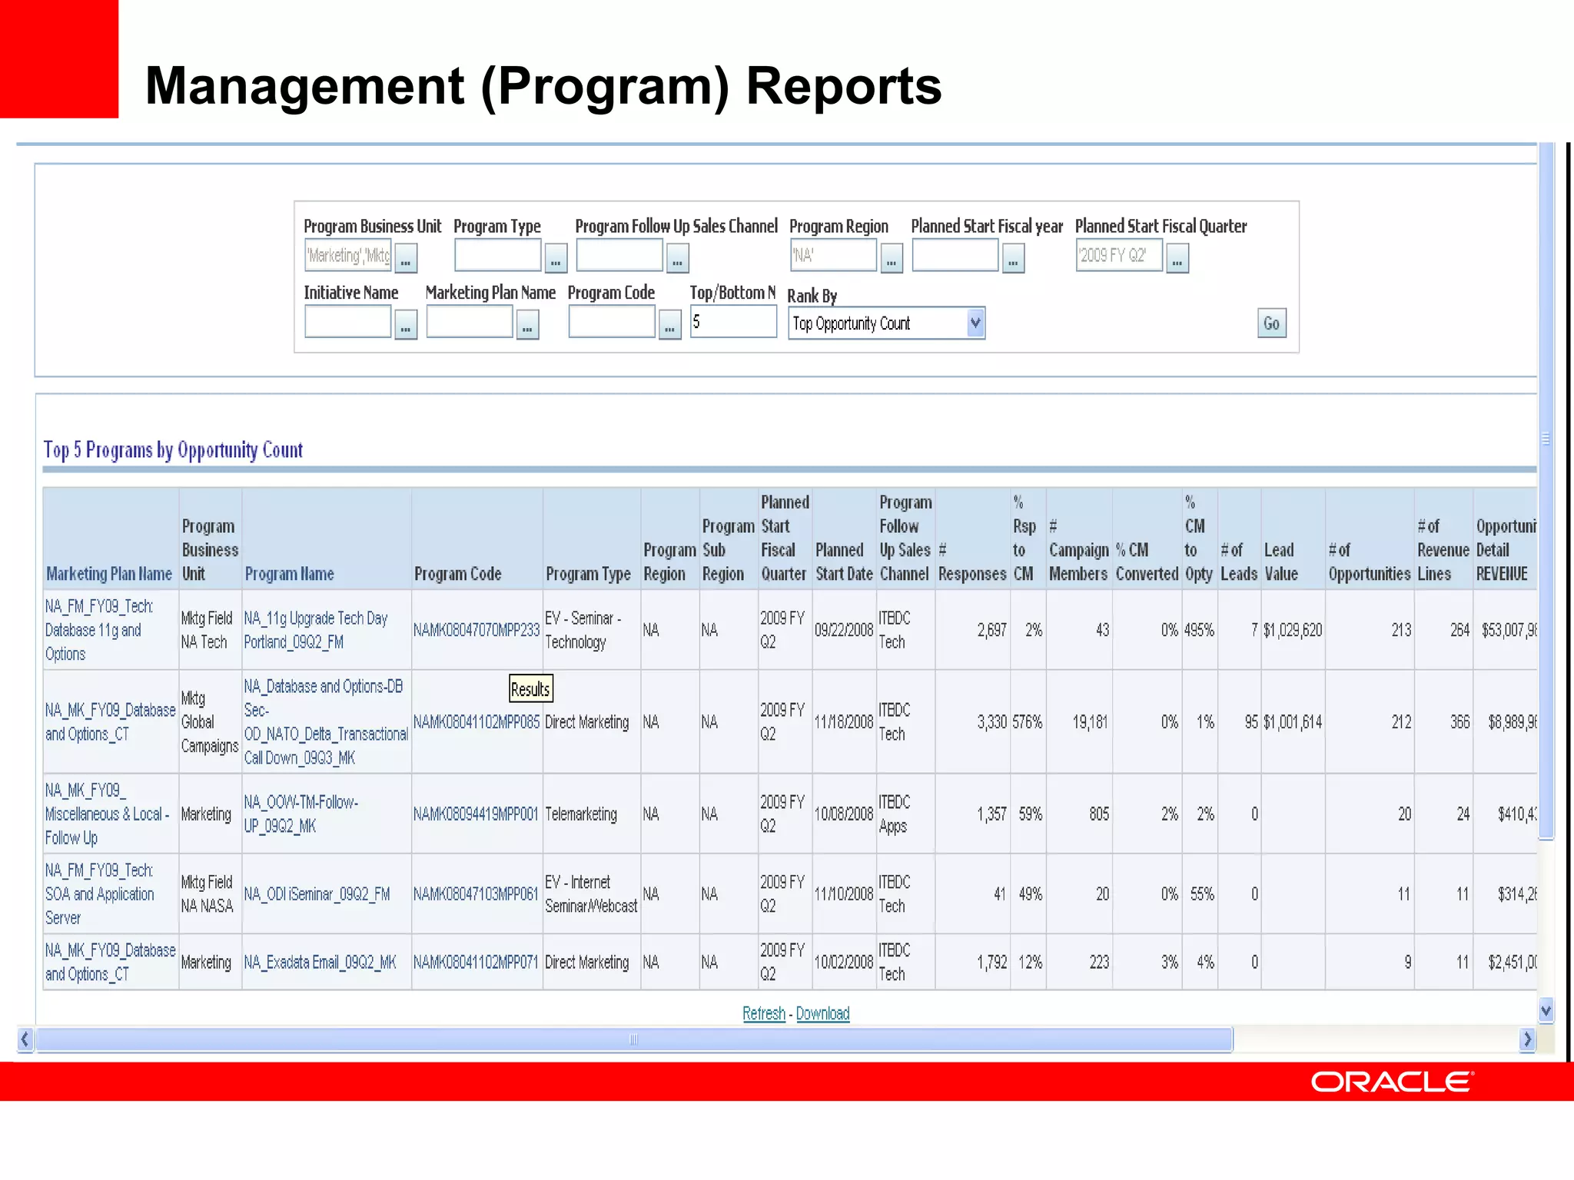Open program code NAMK08047103MPP061
Screen dimensions: 1574x1180
(477, 894)
